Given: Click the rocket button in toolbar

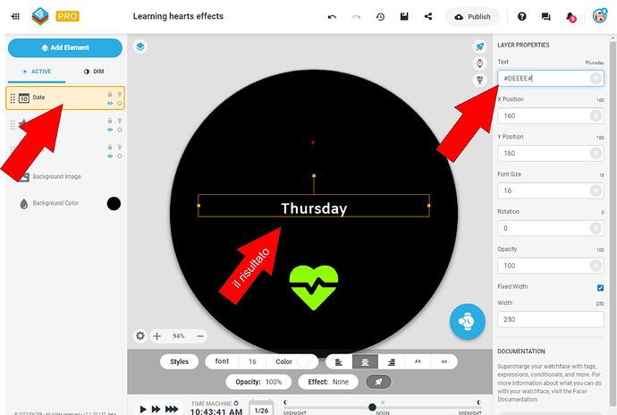Looking at the screenshot, I should pos(378,382).
